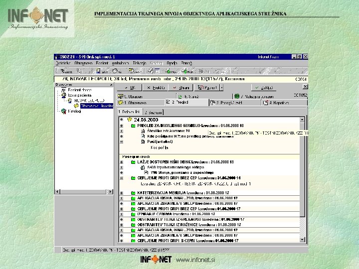Click the yellow icon of Obravnava - kurativa node

(76, 106)
